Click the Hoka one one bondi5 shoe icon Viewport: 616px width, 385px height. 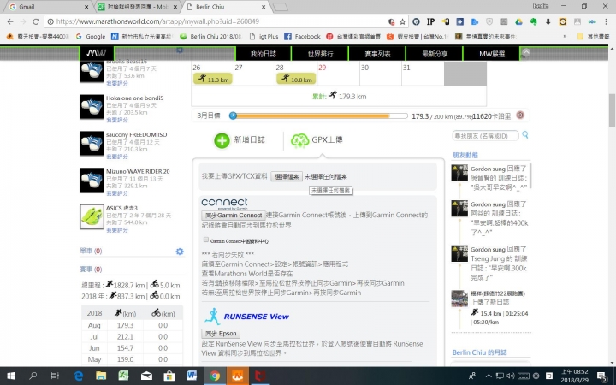[x=92, y=107]
